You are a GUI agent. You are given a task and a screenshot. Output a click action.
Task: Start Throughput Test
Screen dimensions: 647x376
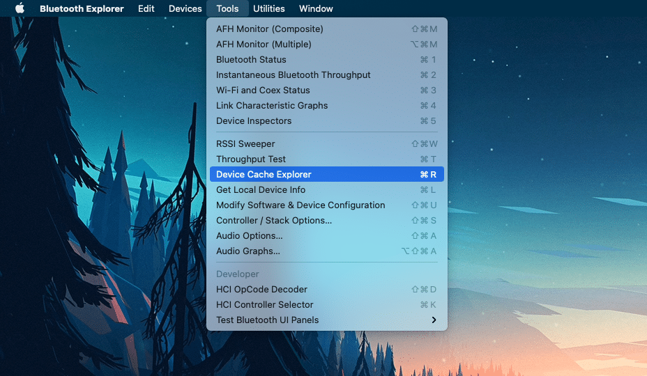coord(327,159)
